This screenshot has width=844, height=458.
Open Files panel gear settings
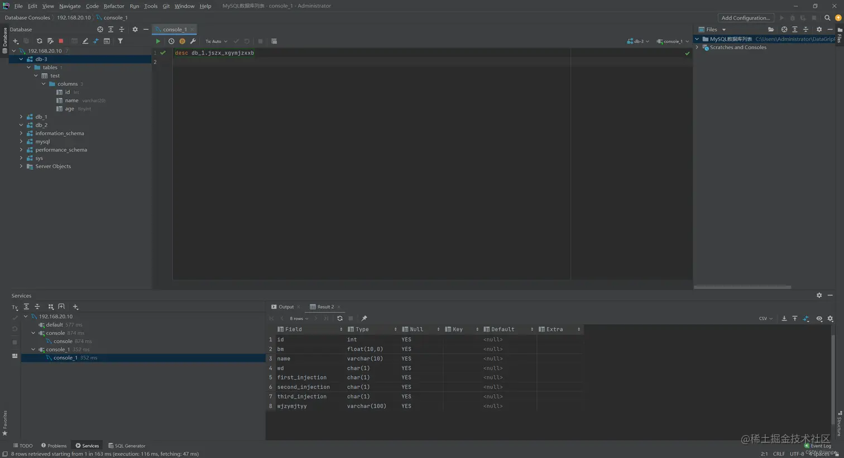pyautogui.click(x=819, y=30)
